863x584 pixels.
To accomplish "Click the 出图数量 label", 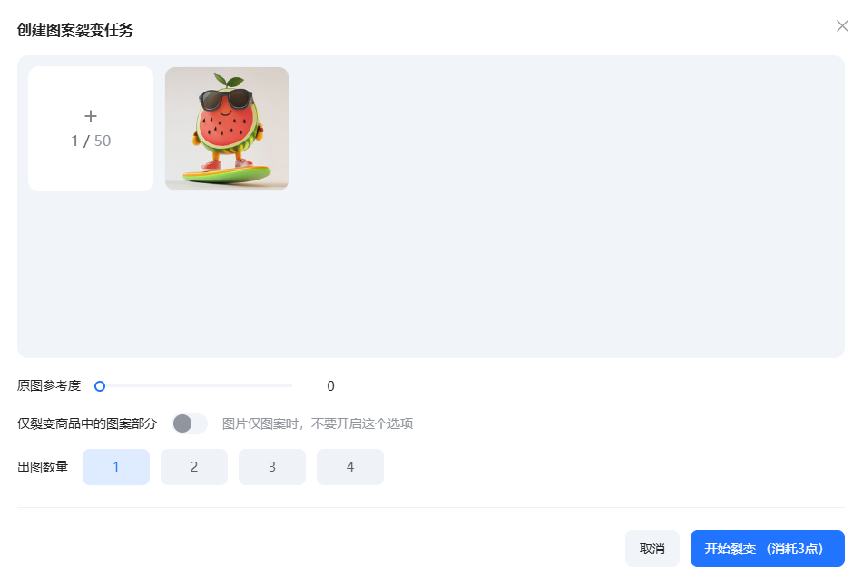I will click(43, 467).
